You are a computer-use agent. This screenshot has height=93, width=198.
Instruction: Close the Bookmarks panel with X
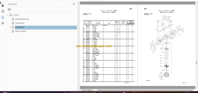point(74,4)
